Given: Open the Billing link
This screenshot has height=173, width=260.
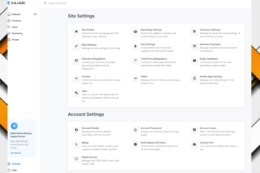Looking at the screenshot, I should (85, 143).
